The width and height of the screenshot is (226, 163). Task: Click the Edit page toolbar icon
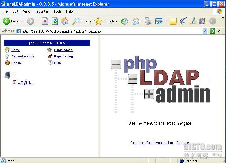[x=159, y=21]
